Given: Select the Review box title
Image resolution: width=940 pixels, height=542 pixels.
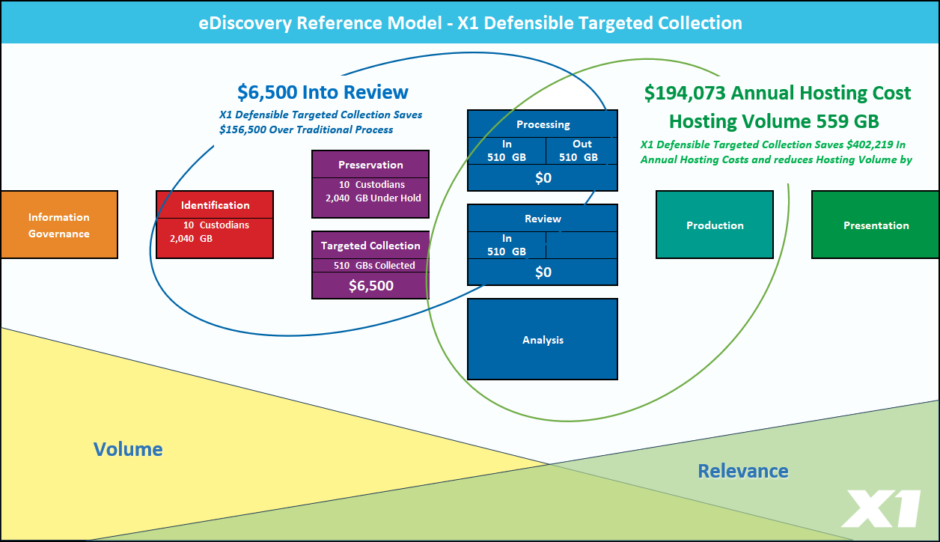Looking at the screenshot, I should [x=543, y=219].
